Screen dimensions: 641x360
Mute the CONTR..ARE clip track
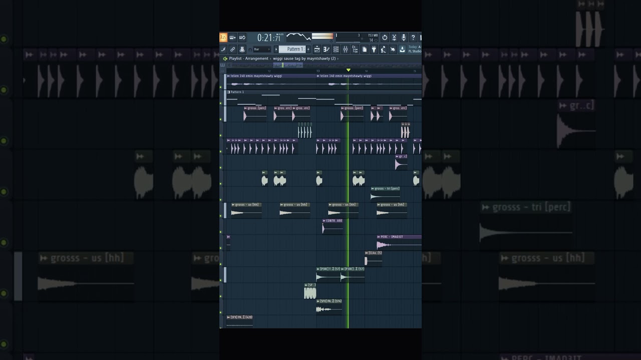[x=221, y=231]
